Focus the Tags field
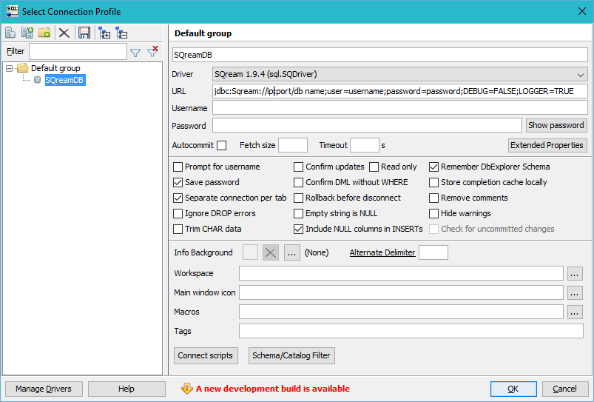Viewport: 594px width, 402px height. (x=411, y=331)
